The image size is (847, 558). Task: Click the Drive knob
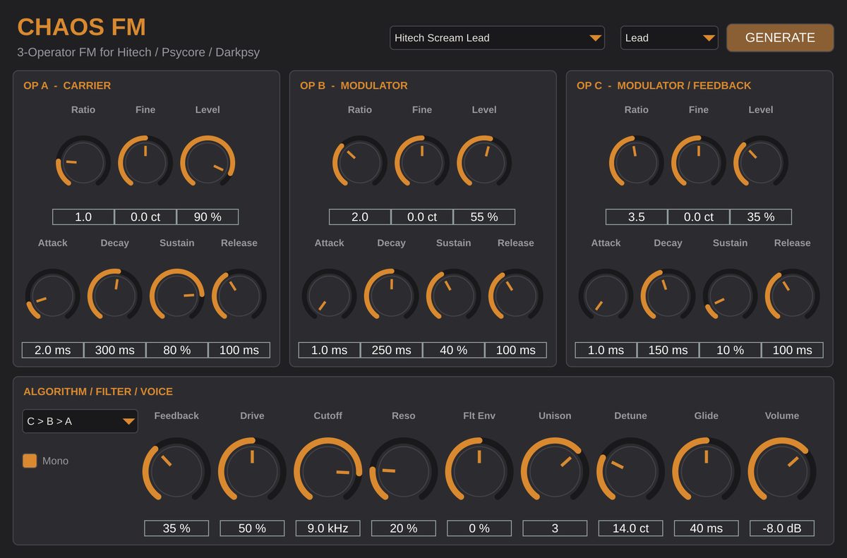tap(252, 471)
